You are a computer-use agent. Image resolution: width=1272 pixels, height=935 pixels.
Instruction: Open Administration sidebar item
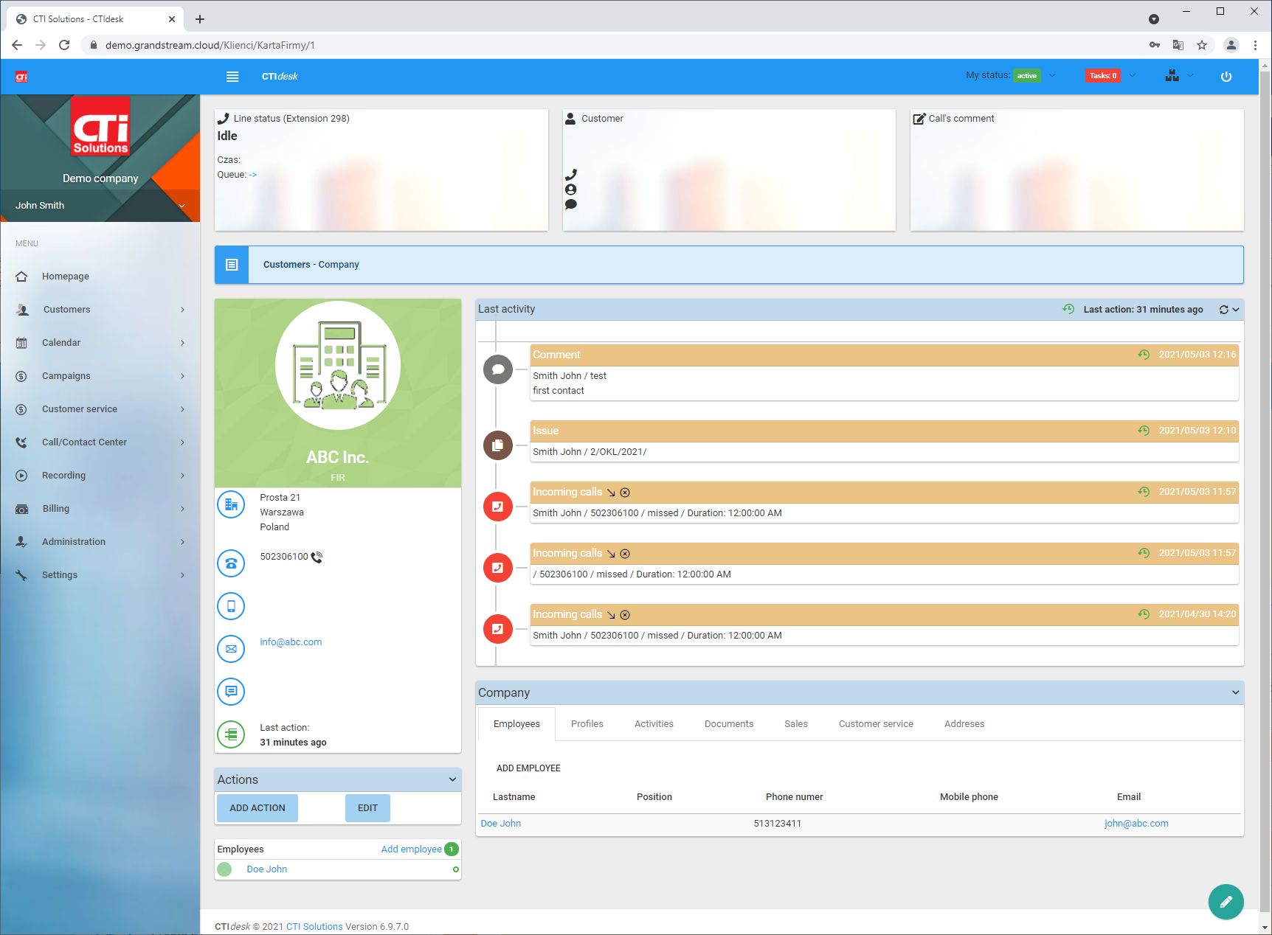click(100, 542)
